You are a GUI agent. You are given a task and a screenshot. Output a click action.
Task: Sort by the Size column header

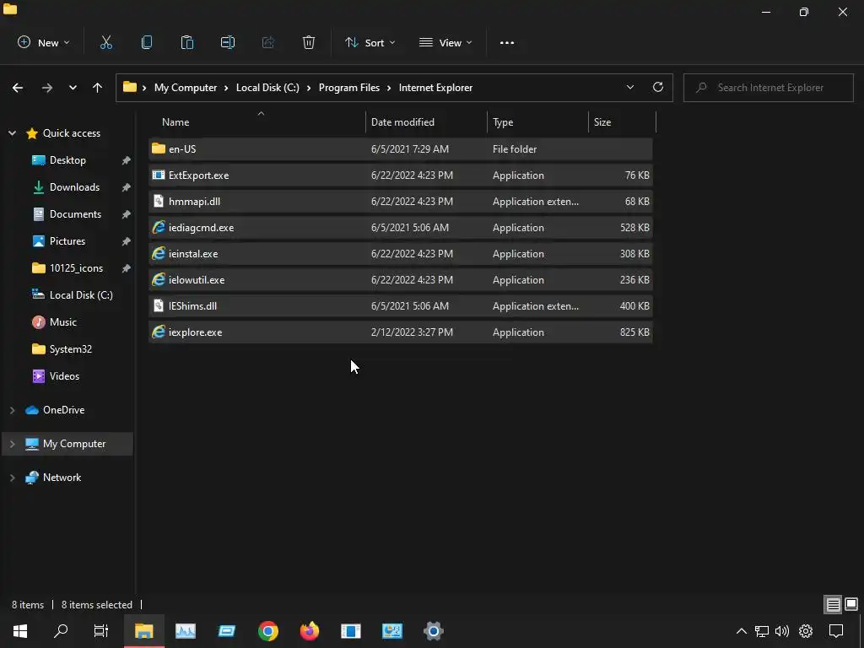tap(622, 121)
